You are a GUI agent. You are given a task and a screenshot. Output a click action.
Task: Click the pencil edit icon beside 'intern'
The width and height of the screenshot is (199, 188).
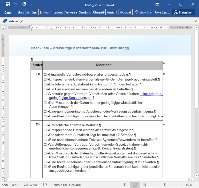22,21
